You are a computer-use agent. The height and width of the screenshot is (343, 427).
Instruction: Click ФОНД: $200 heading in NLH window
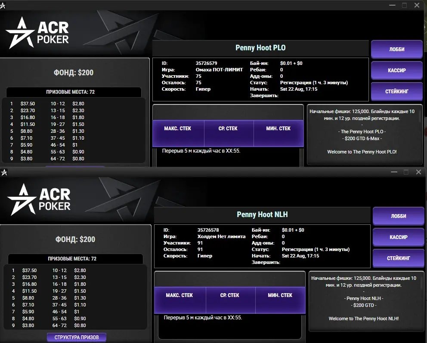[x=75, y=239]
